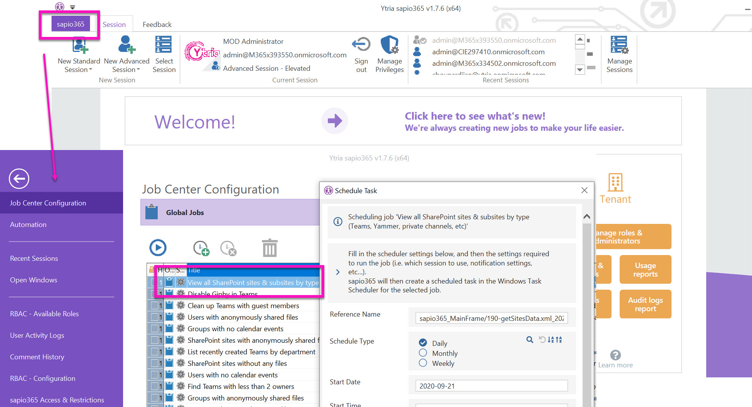Select job Clean up Teams with guest members
Image resolution: width=752 pixels, height=407 pixels.
coord(243,305)
